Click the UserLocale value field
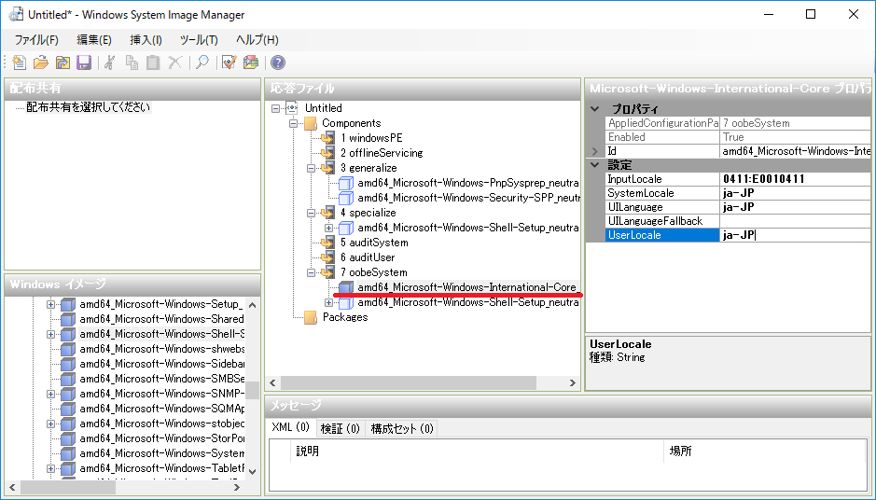The image size is (876, 500). coord(796,235)
